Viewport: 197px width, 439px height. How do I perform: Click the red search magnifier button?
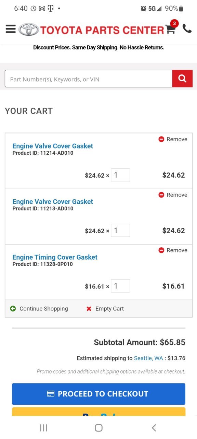[182, 79]
